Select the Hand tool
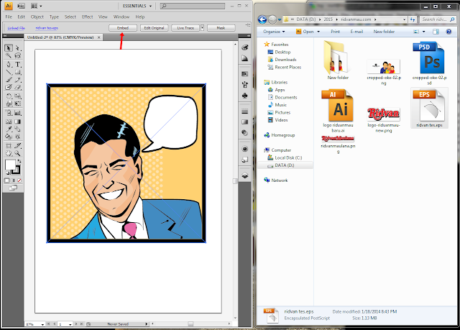 click(9, 153)
